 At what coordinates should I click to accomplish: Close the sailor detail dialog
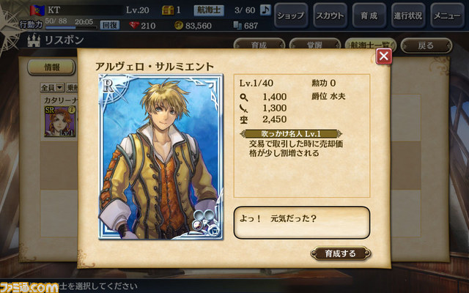(384, 56)
